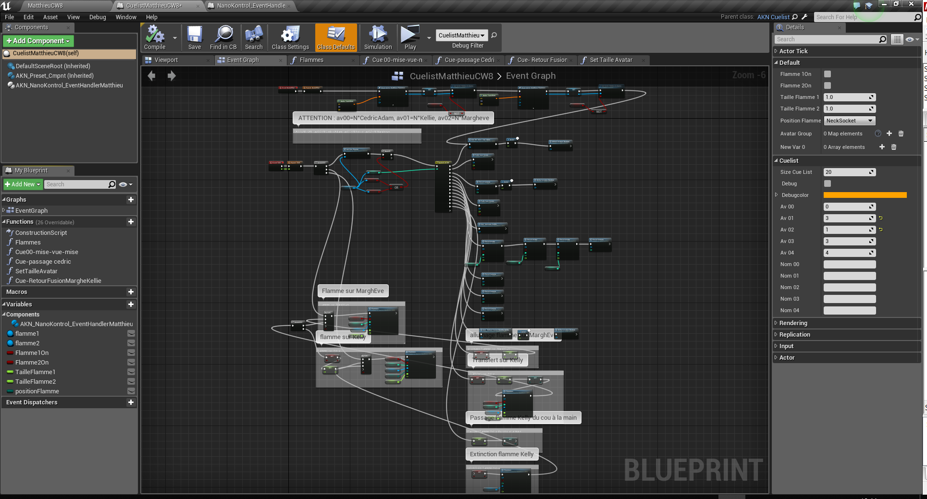
Task: Open Find in CB tool
Action: (x=223, y=37)
